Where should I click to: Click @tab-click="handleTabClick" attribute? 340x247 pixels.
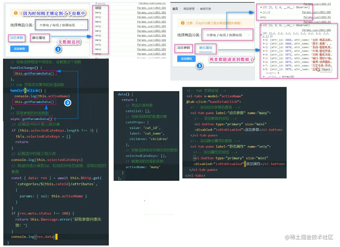coord(214,102)
